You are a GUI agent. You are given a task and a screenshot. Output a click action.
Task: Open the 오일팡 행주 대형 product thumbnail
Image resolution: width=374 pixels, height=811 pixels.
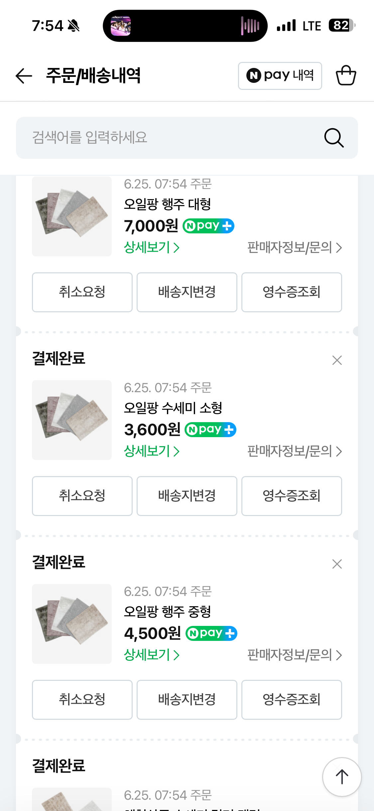tap(72, 216)
